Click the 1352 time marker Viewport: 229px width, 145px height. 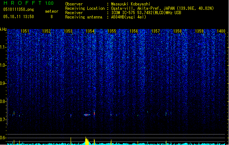coord(46,31)
